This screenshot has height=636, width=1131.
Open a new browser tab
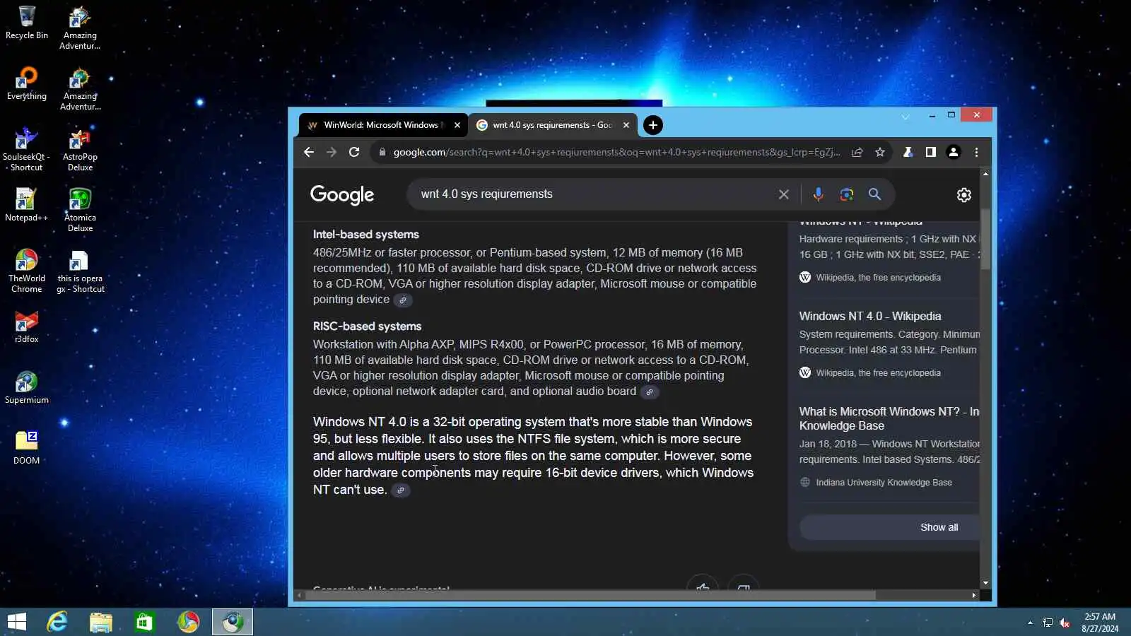[652, 125]
